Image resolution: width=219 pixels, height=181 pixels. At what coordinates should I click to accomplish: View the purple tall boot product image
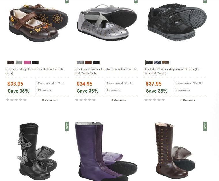(106, 152)
